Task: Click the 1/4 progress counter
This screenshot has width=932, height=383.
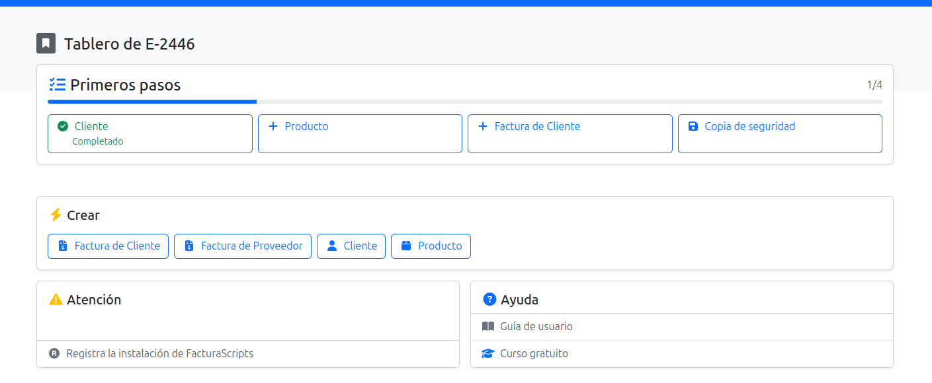Action: [x=874, y=85]
